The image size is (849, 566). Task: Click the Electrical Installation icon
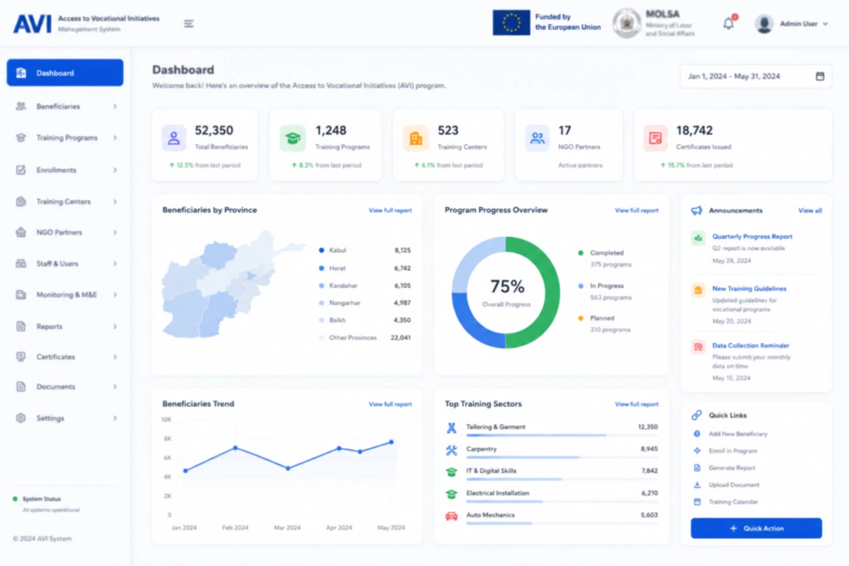coord(452,494)
